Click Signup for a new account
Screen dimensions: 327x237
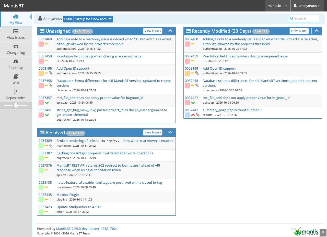(93, 19)
